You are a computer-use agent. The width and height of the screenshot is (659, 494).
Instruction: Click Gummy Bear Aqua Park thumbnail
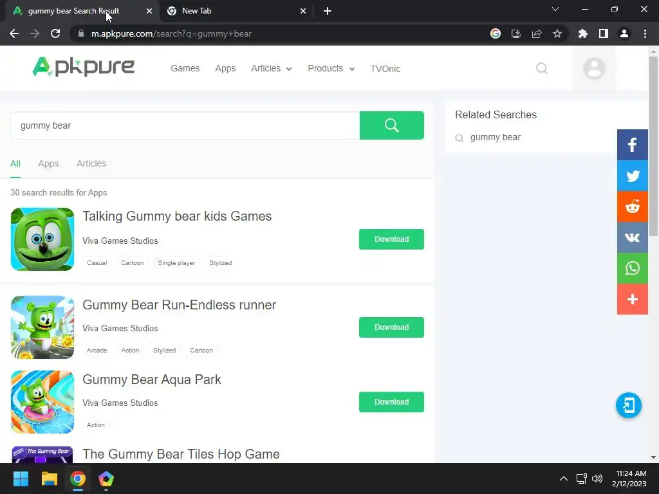pos(42,402)
